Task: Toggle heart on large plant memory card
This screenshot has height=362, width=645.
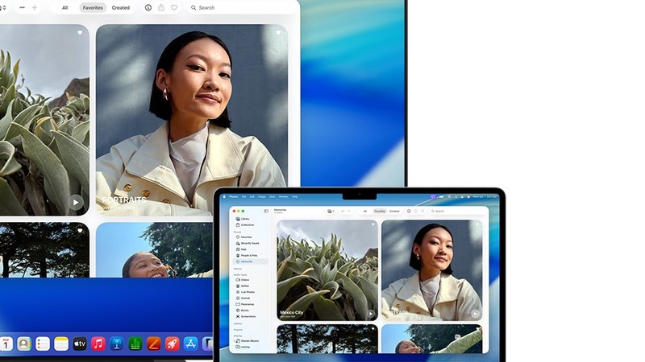Action: click(80, 32)
